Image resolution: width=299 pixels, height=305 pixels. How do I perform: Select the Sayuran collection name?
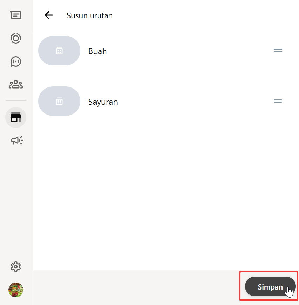[103, 102]
